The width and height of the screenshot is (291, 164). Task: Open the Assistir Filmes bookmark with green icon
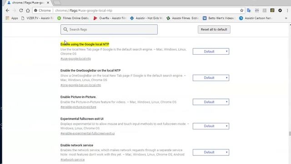[x=183, y=18]
